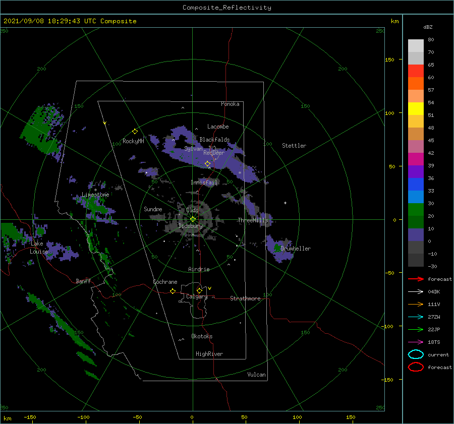The image size is (454, 424).
Task: Select the magenta 39-42 dBZ legend swatch
Action: pyautogui.click(x=416, y=159)
